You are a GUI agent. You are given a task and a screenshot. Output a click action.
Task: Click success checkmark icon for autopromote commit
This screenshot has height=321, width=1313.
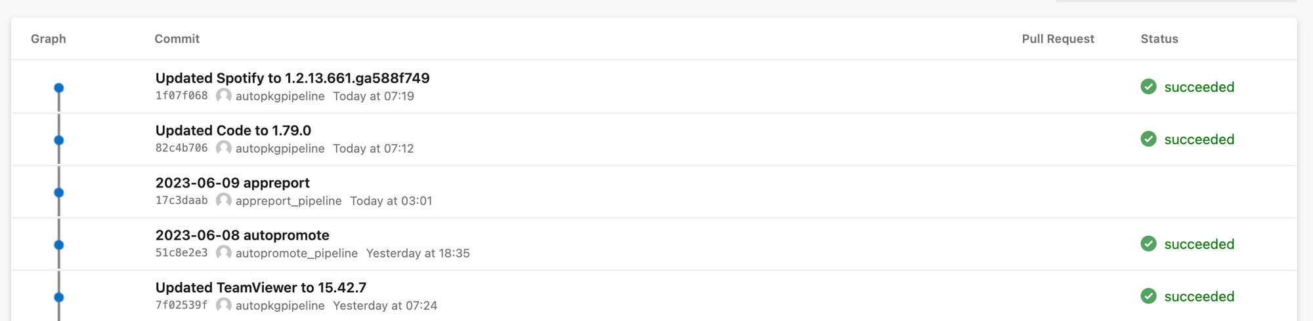[x=1148, y=244]
